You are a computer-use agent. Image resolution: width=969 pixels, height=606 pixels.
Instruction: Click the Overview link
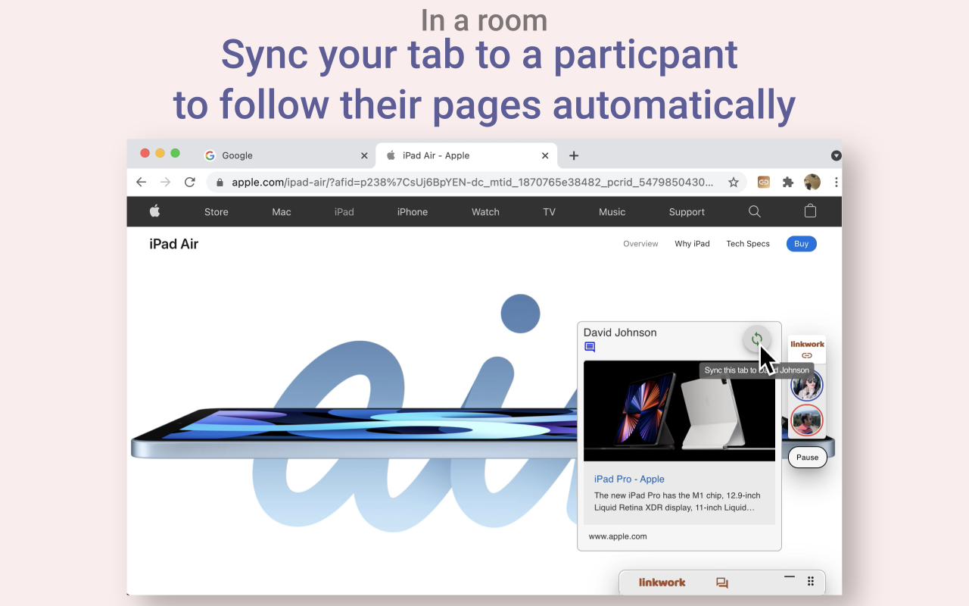pos(640,244)
